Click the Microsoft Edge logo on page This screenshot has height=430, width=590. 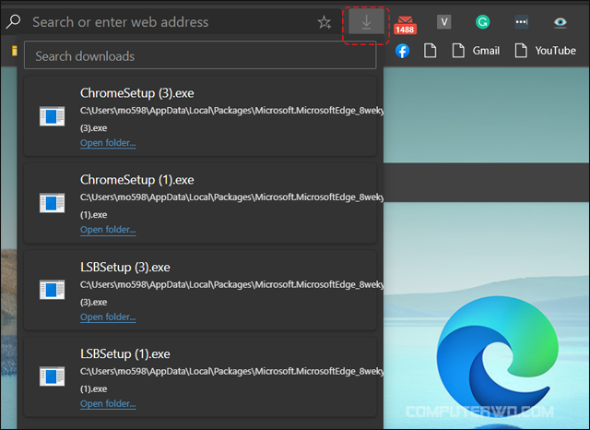pos(498,357)
